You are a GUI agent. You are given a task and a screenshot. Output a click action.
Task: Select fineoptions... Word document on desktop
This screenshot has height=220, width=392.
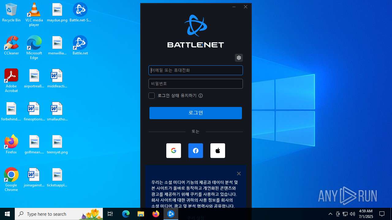point(34,112)
